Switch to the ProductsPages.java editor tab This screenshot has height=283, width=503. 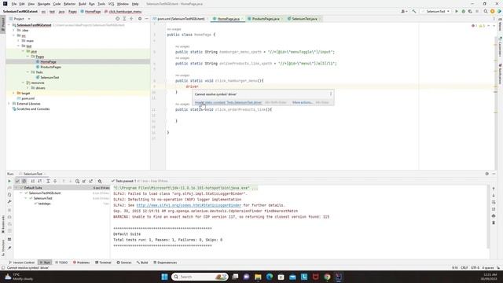266,19
